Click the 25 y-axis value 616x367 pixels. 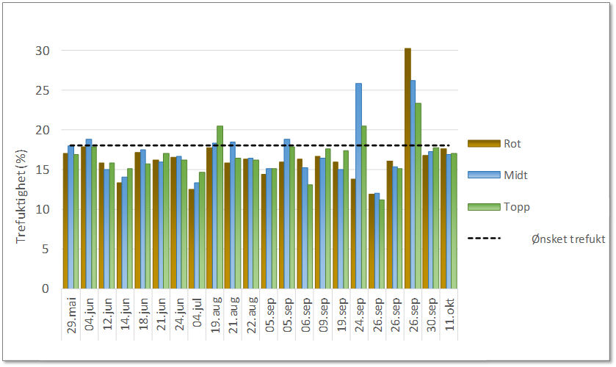coord(43,90)
